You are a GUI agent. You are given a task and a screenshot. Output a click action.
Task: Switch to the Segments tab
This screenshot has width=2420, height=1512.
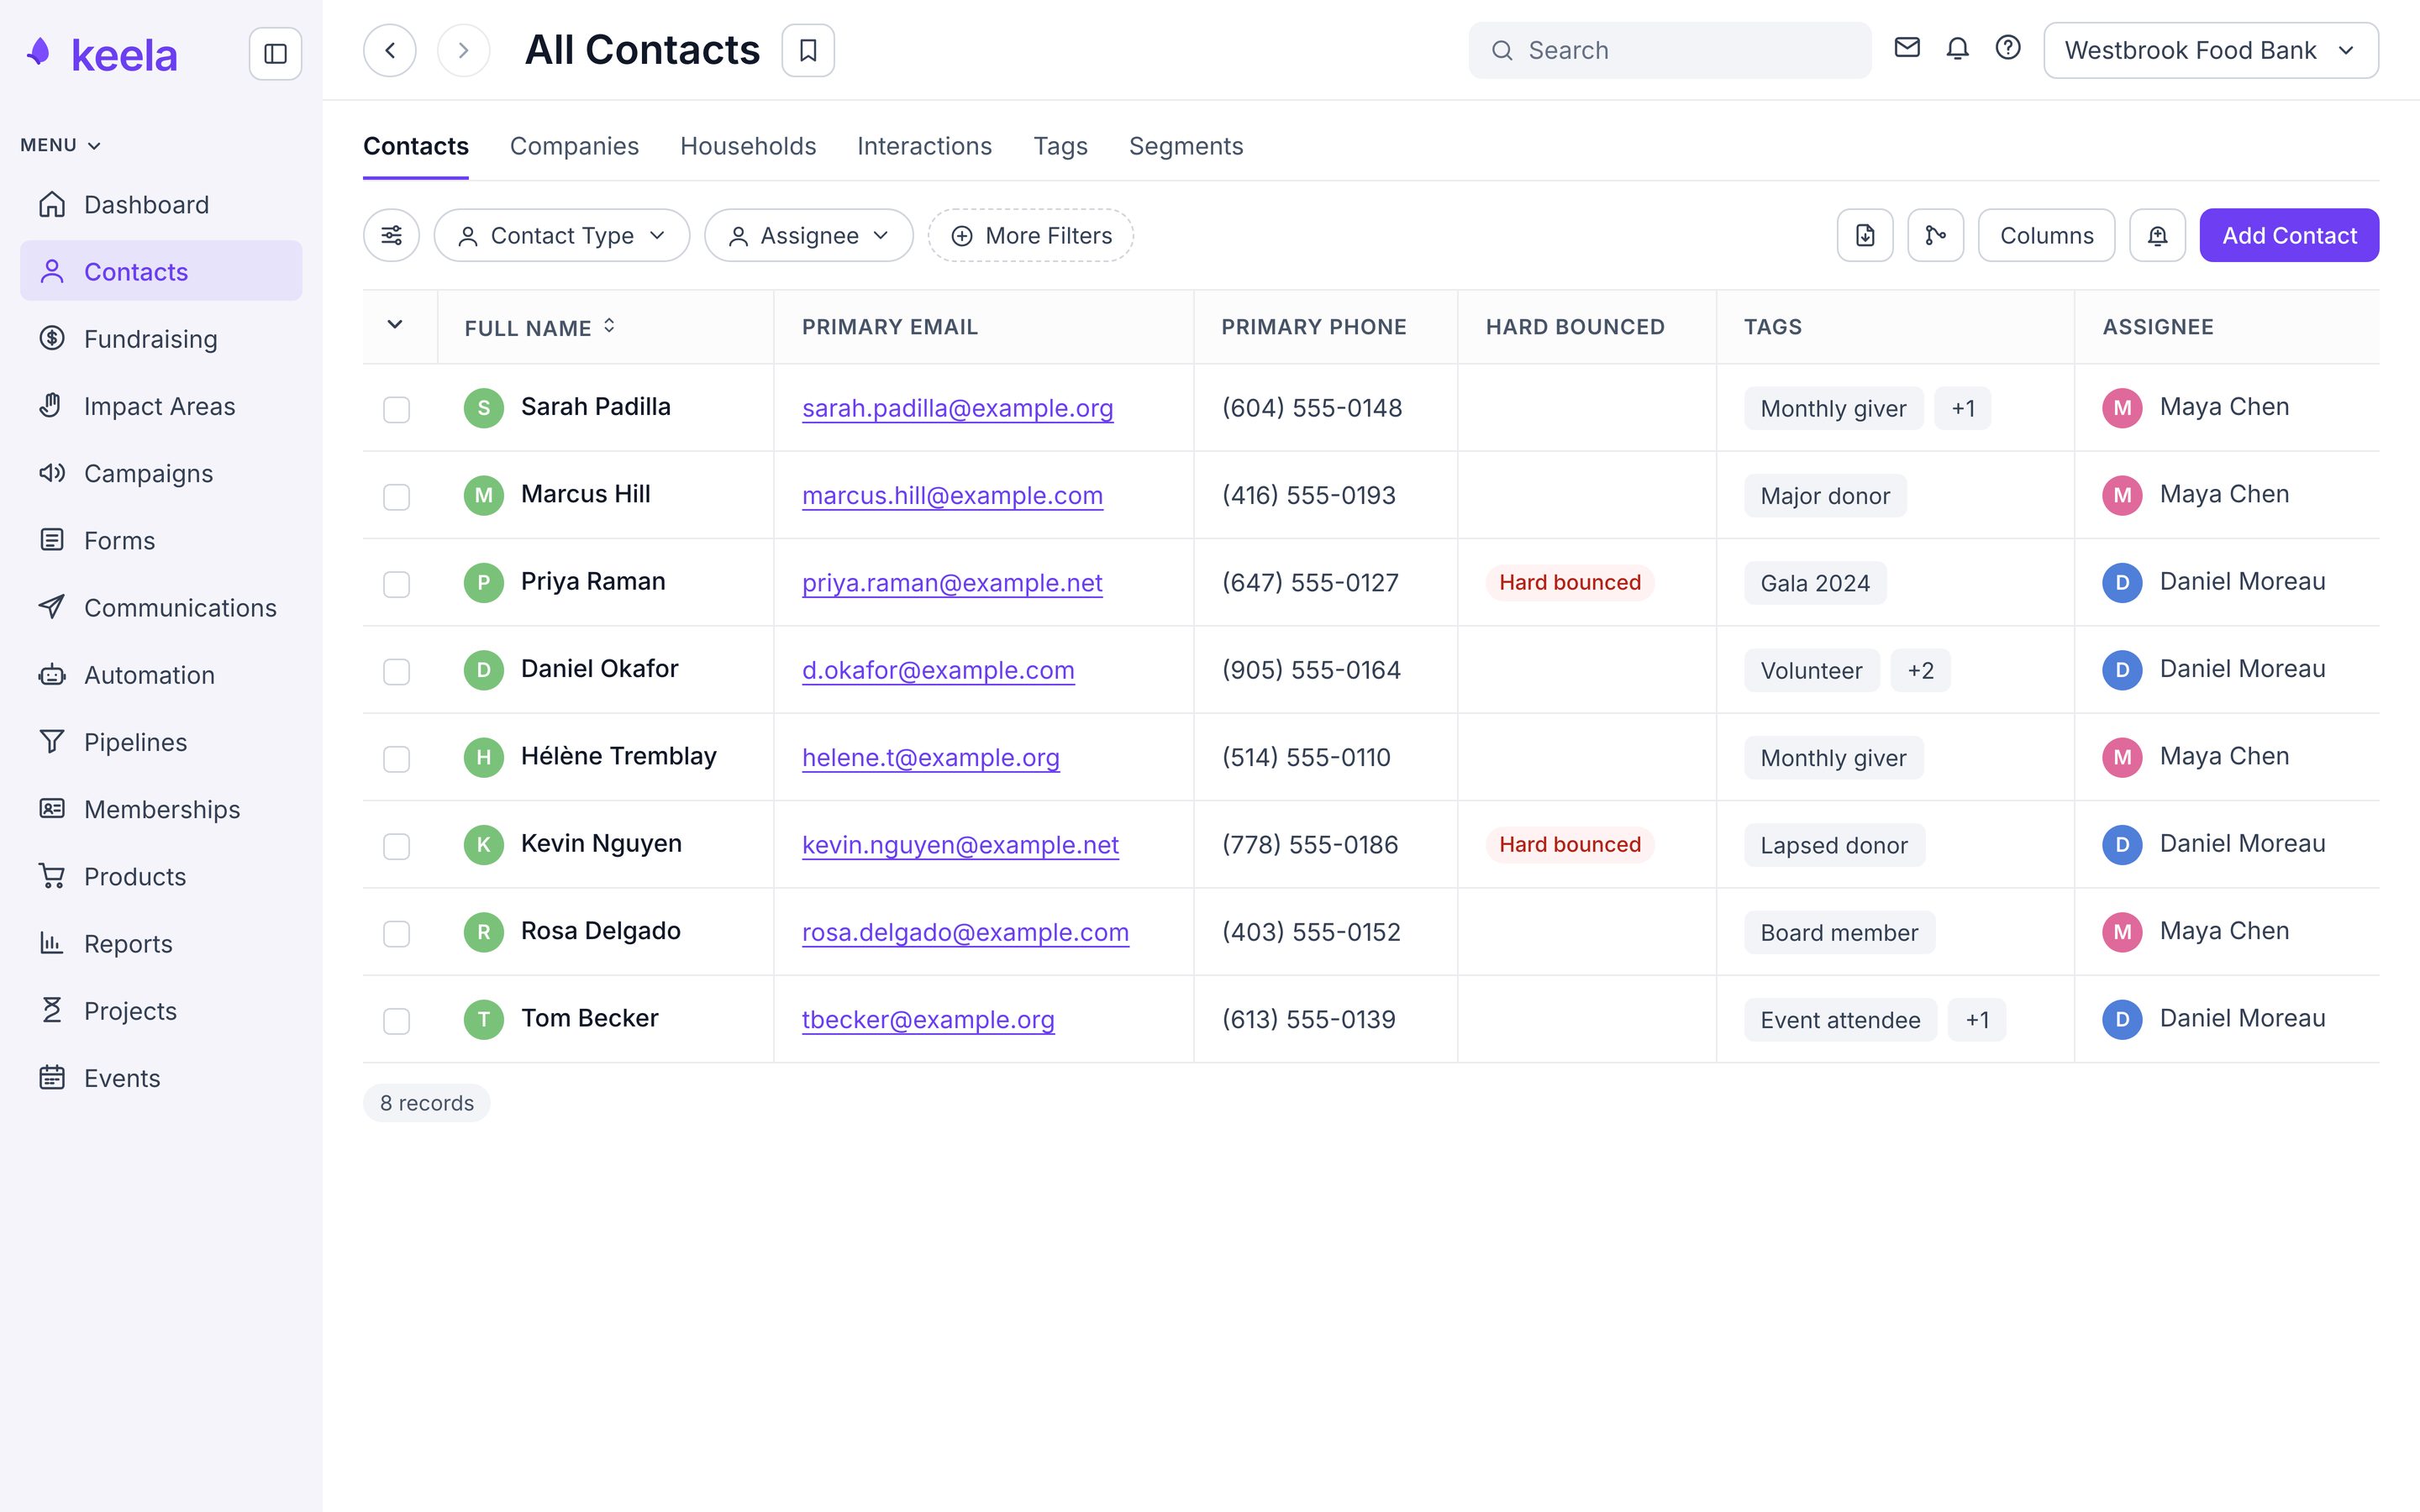1186,146
